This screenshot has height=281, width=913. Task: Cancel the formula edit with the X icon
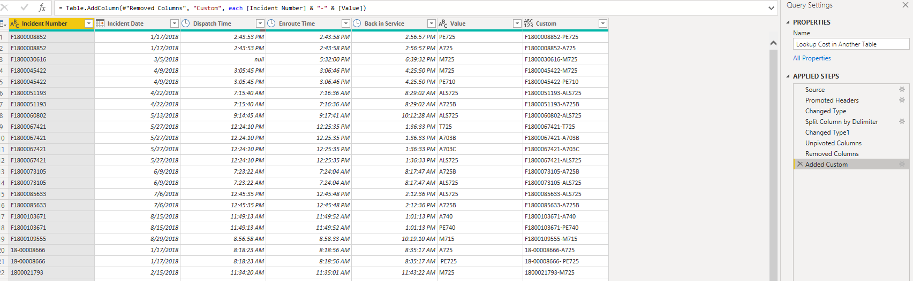pyautogui.click(x=4, y=7)
